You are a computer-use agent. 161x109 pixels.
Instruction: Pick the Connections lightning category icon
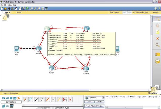(x=18, y=98)
